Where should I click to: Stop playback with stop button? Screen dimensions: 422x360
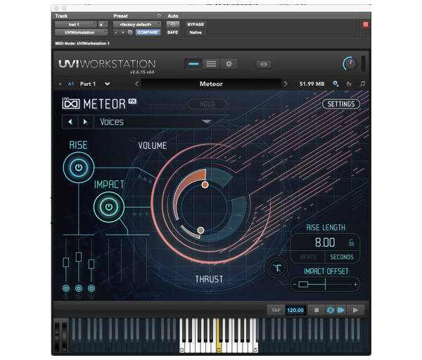pos(316,310)
